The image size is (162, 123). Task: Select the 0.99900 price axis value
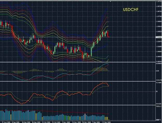159,57
